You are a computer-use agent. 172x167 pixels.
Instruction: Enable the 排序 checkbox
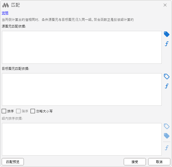pos(4,111)
